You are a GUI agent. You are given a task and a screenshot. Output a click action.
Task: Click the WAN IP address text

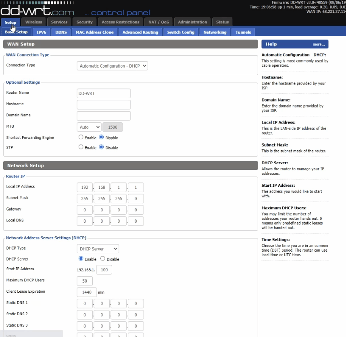(x=326, y=11)
